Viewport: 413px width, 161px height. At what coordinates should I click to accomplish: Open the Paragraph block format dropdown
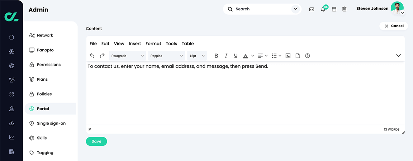(128, 56)
